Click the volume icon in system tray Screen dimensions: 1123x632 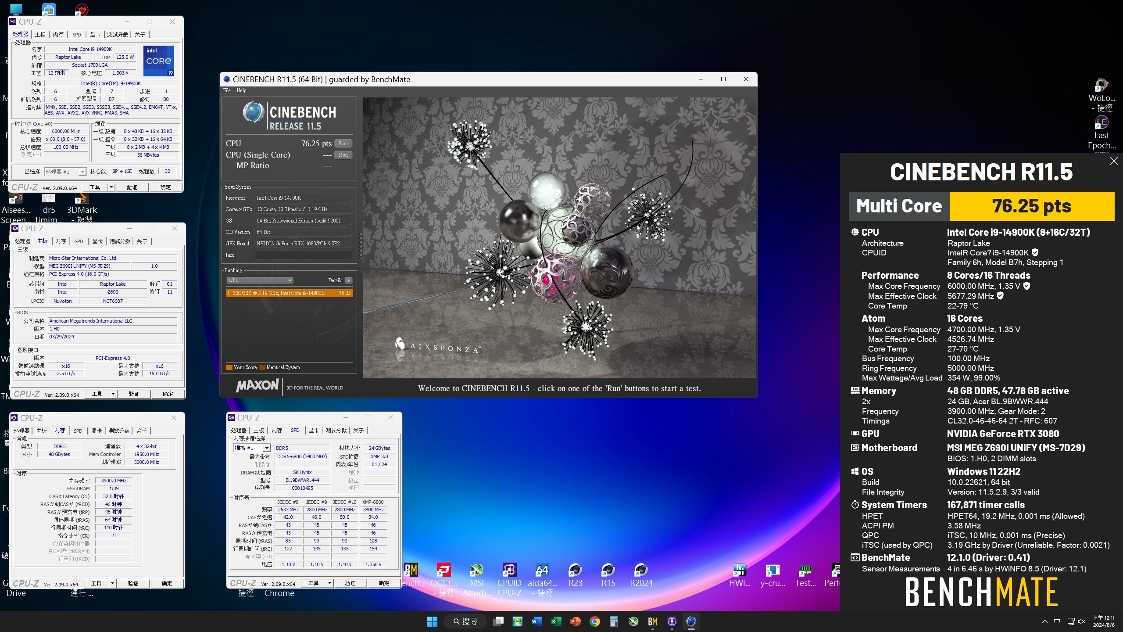(1082, 621)
